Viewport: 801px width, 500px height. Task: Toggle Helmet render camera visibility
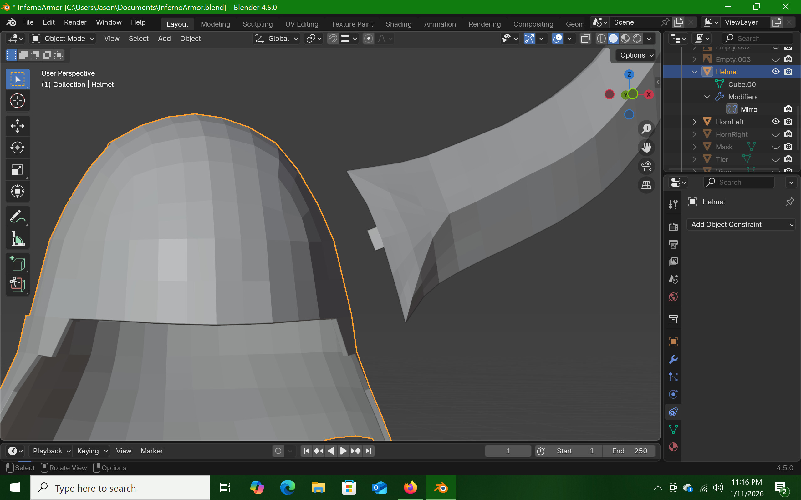coord(788,72)
